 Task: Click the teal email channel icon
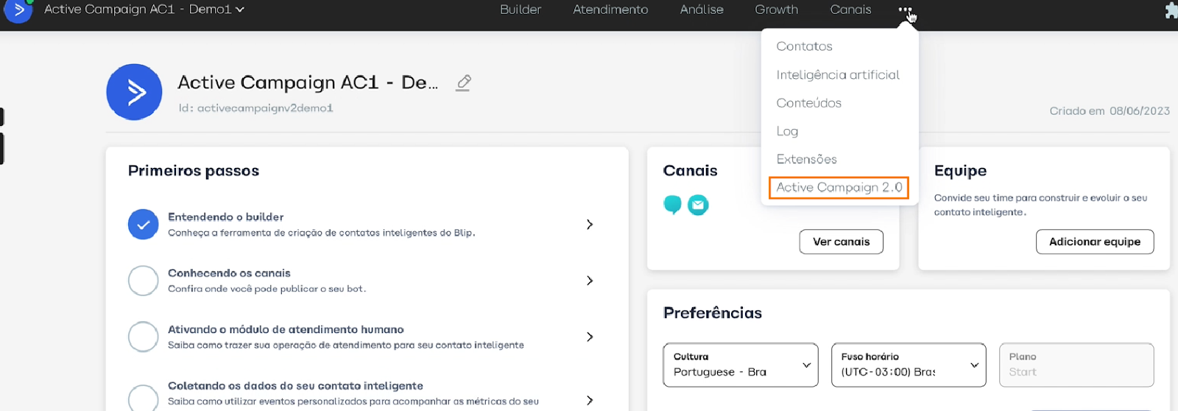pyautogui.click(x=698, y=205)
